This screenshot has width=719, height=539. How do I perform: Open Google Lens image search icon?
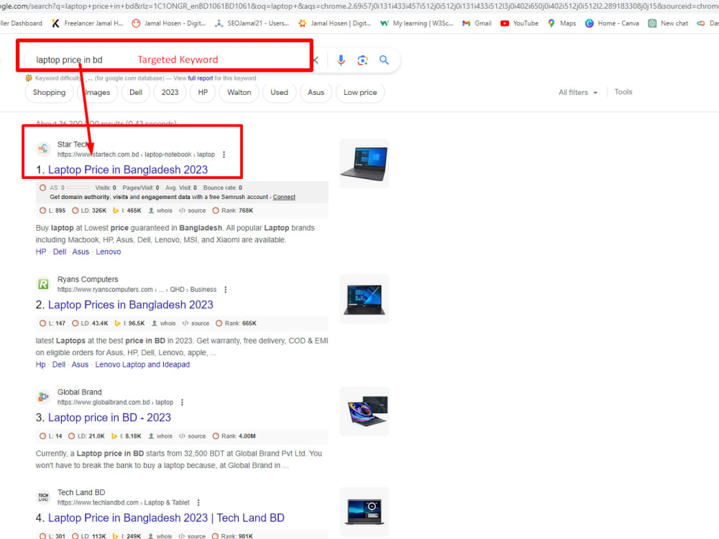362,60
